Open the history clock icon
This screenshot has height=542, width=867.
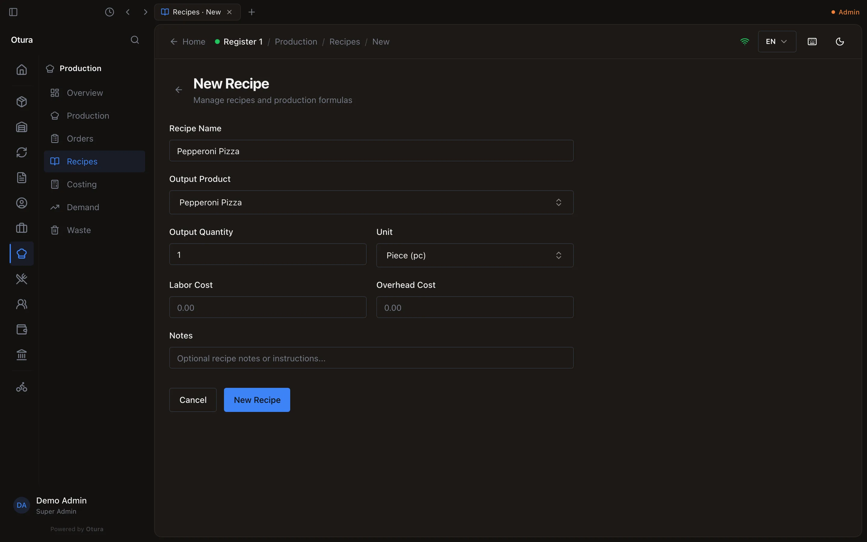109,12
